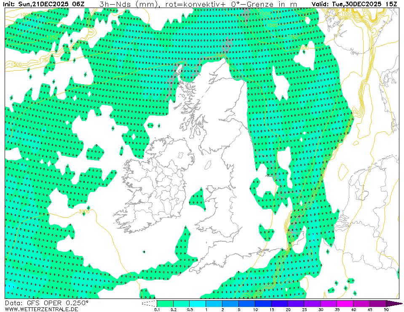
Task: Click the violet 20-25 mm legend swatch
Action: pos(296,303)
